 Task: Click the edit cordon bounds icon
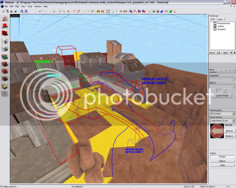click(103, 11)
